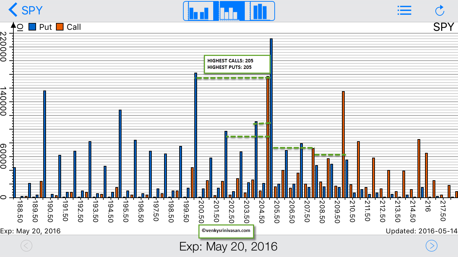
Task: Tap the 140000 y-axis label
Action: (x=4, y=101)
